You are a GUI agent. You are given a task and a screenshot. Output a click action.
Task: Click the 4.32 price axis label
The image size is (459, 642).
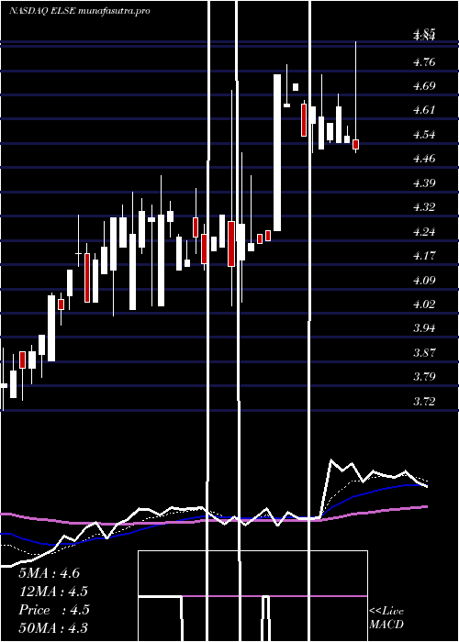point(424,207)
